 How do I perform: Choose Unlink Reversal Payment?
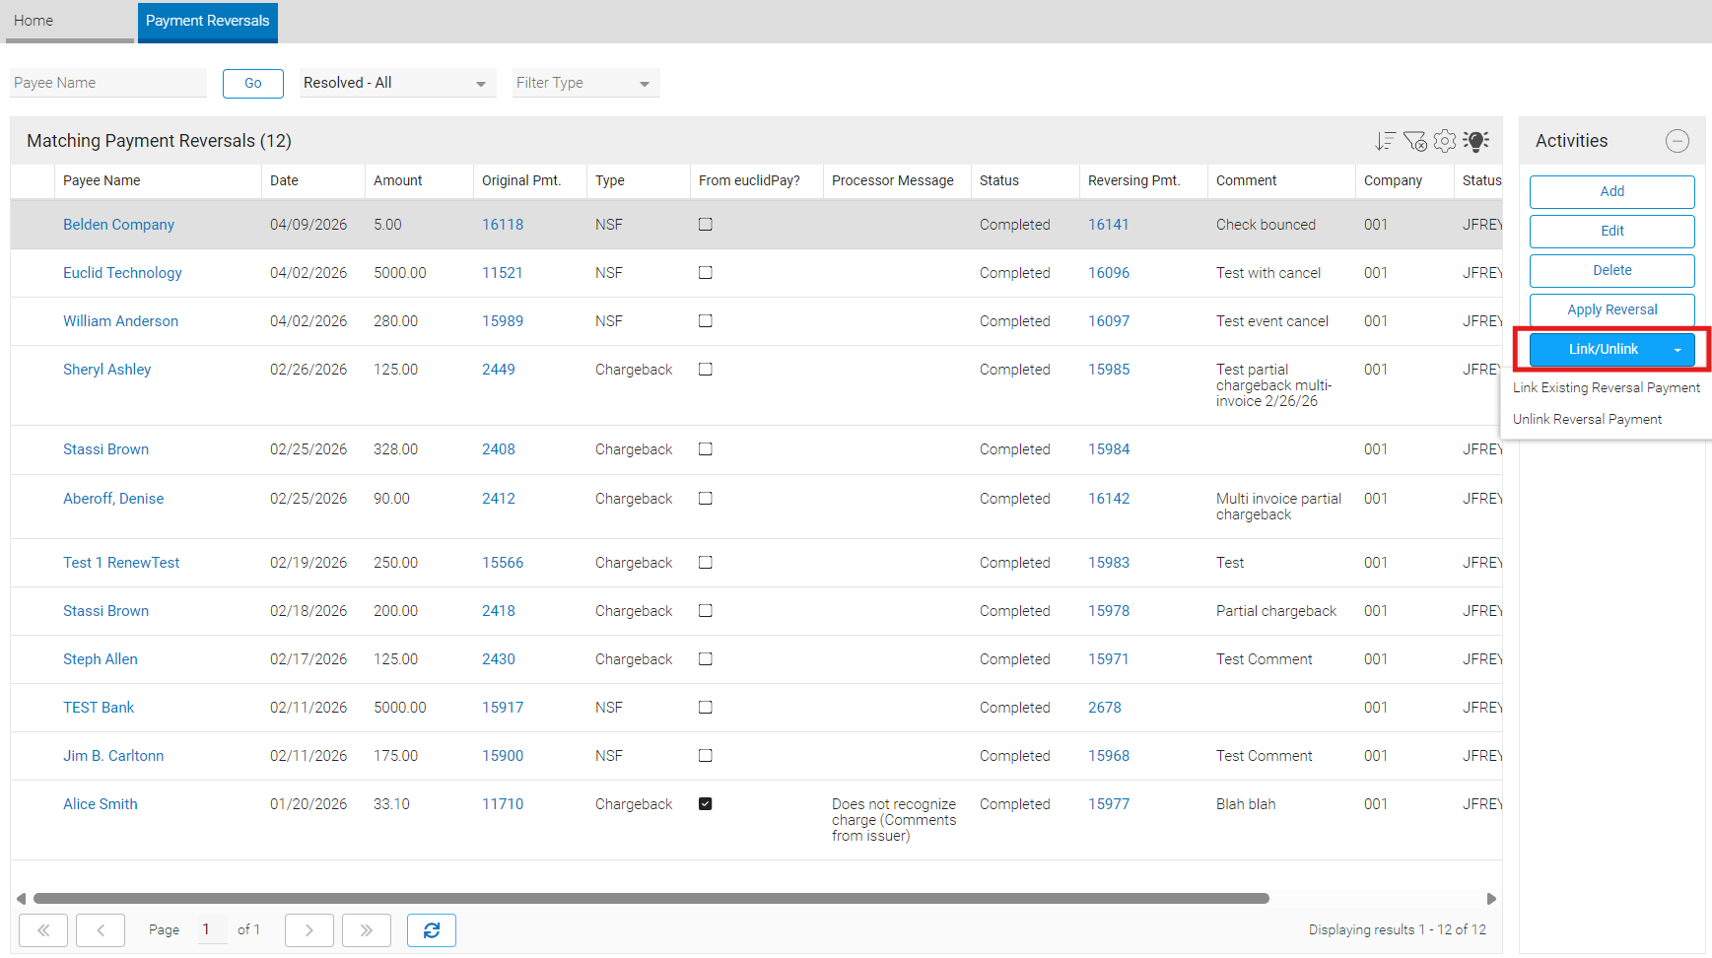click(1588, 420)
